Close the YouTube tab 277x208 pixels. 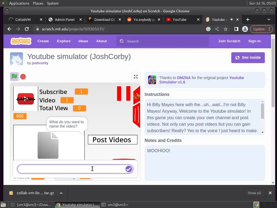198,19
